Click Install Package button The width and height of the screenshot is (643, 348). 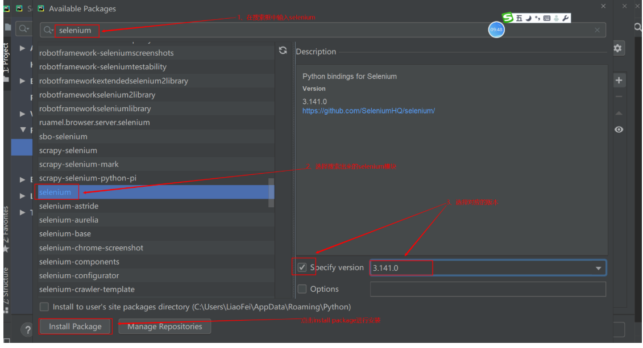click(75, 326)
